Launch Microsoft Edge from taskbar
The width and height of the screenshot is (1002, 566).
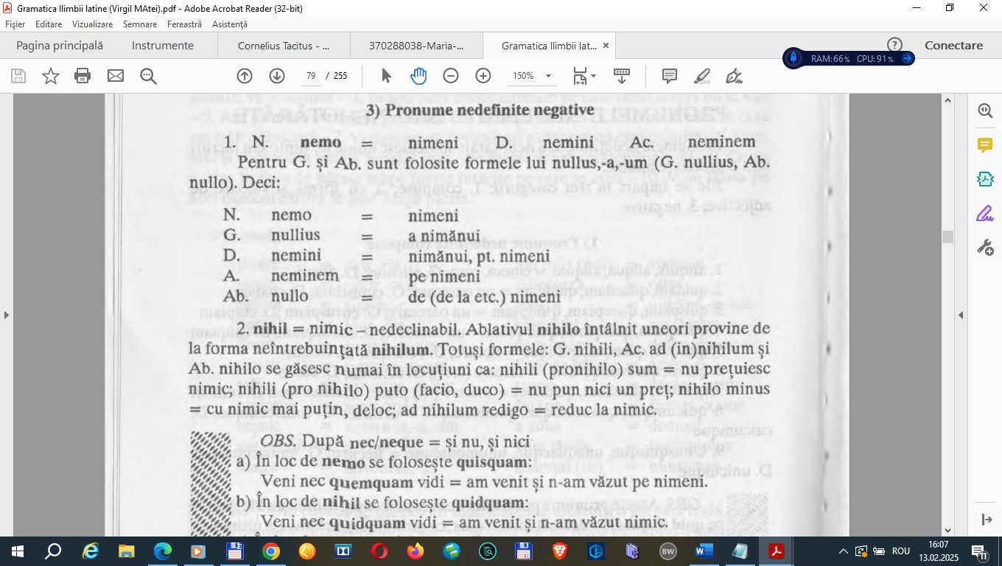click(163, 551)
